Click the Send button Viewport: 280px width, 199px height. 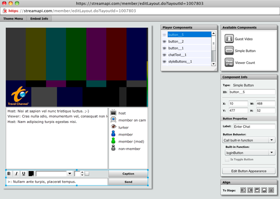128,182
